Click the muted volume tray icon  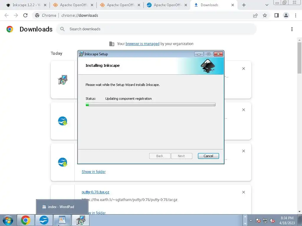coord(272,220)
